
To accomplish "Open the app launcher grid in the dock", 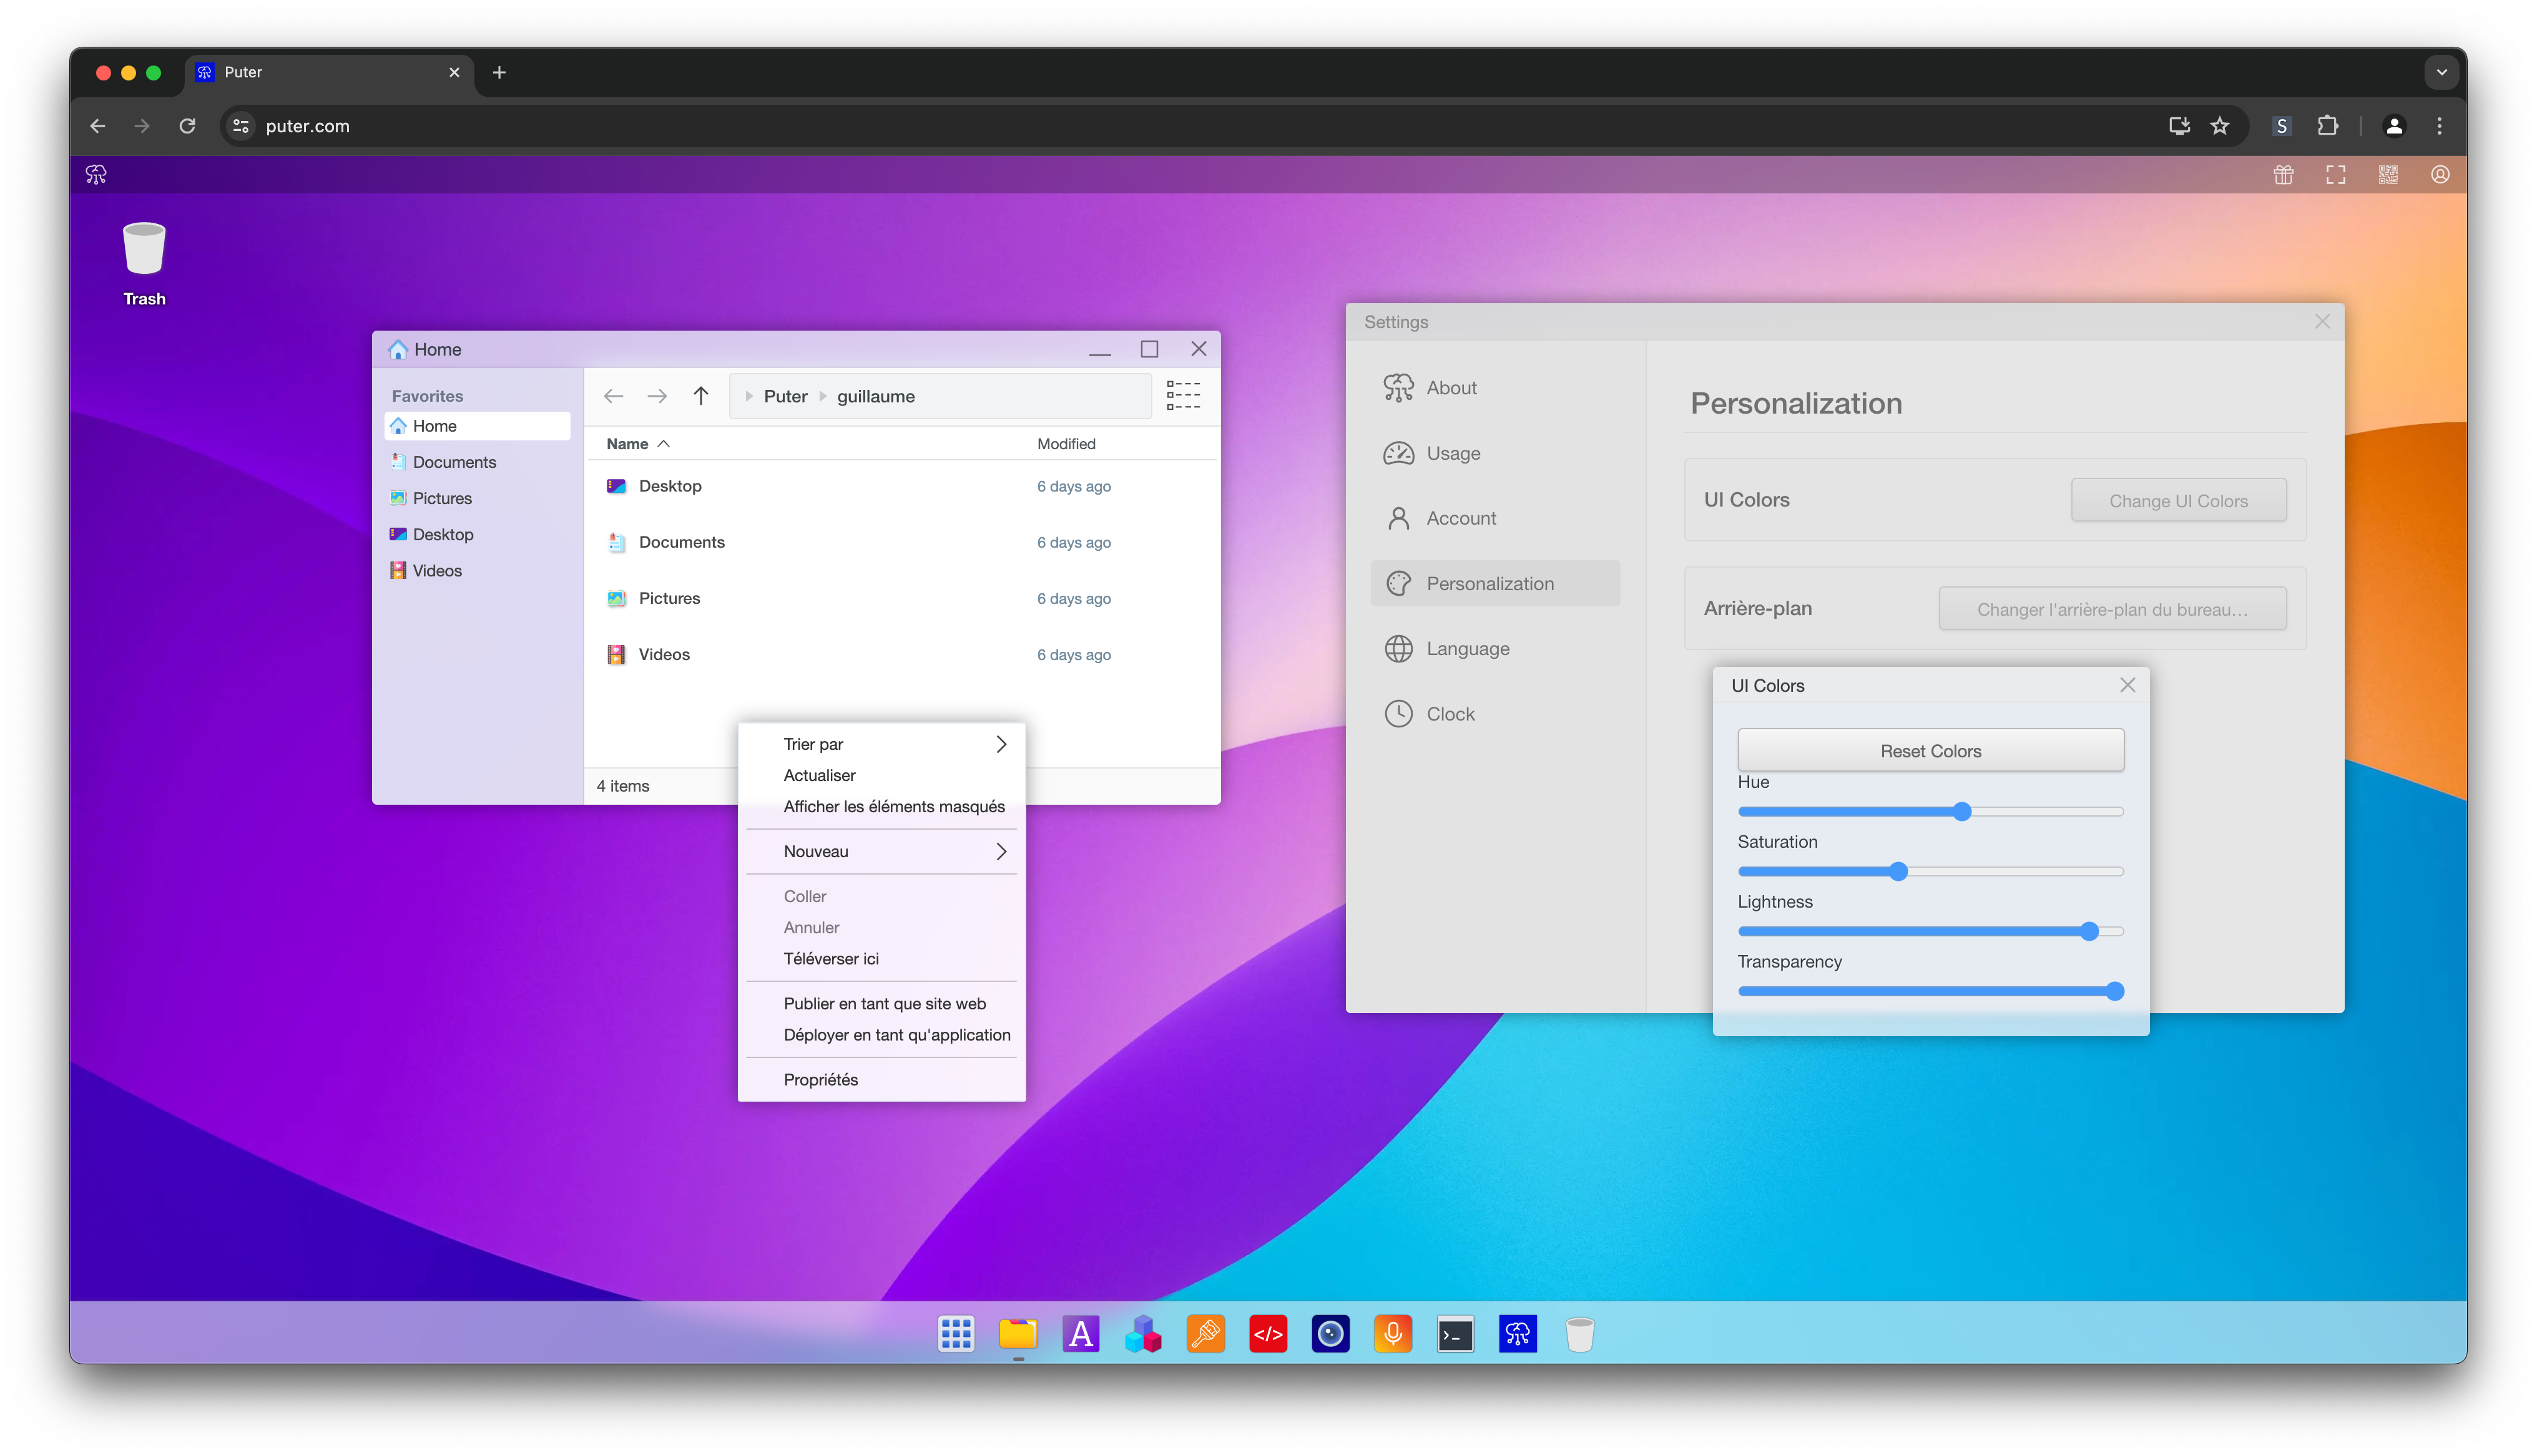I will click(x=956, y=1333).
